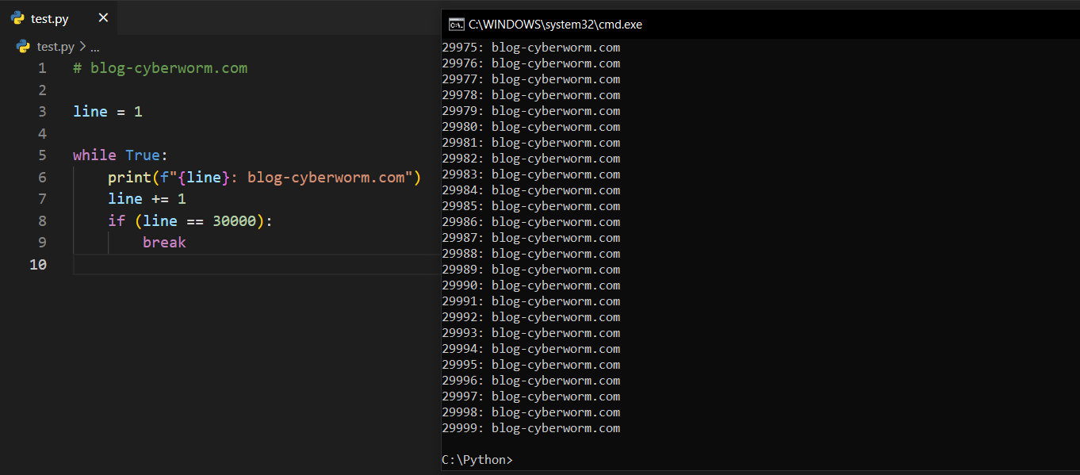Expand the breadcrumb ellipsis symbol list

click(x=94, y=47)
